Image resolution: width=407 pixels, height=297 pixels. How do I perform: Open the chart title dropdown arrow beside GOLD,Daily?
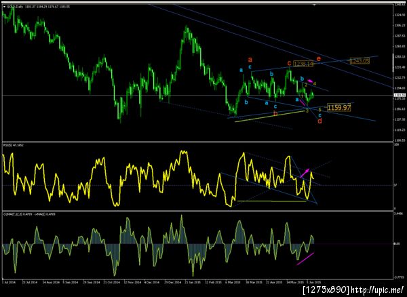click(4, 7)
